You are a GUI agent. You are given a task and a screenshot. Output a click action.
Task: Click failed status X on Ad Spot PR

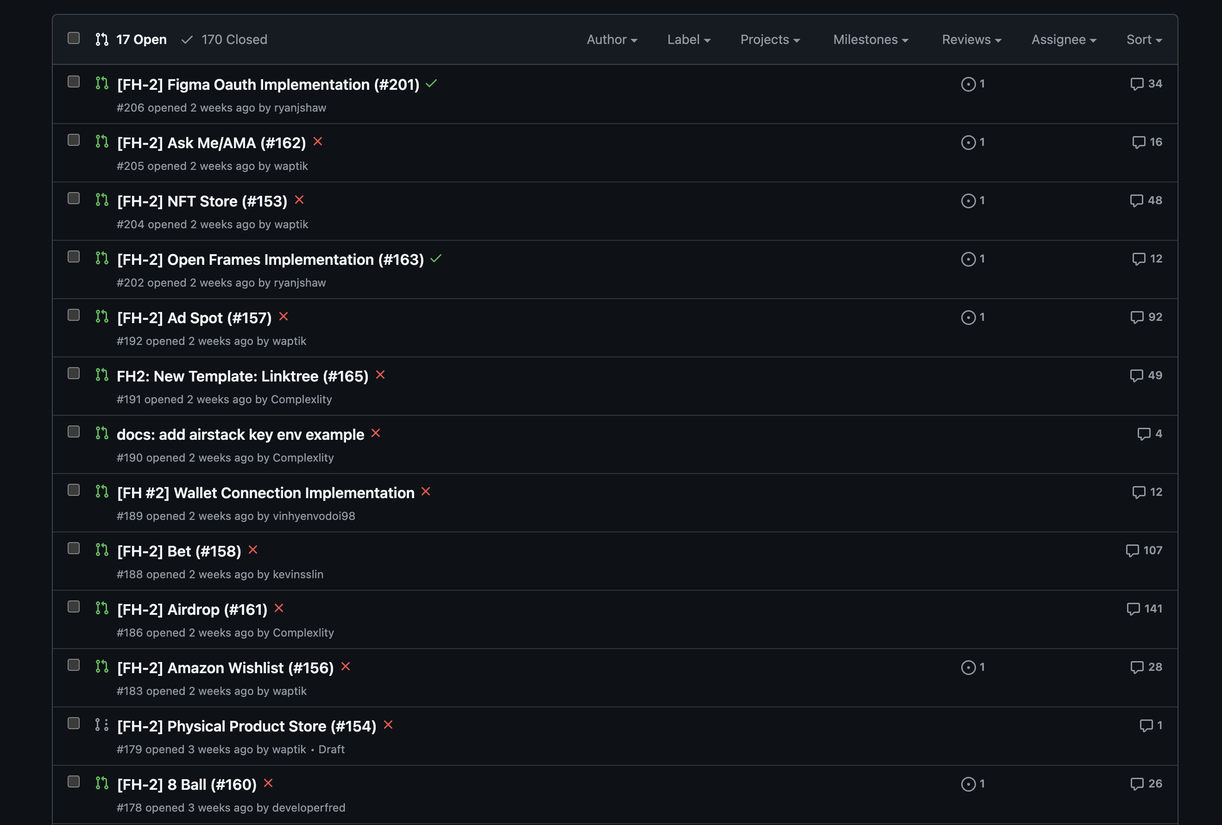283,316
